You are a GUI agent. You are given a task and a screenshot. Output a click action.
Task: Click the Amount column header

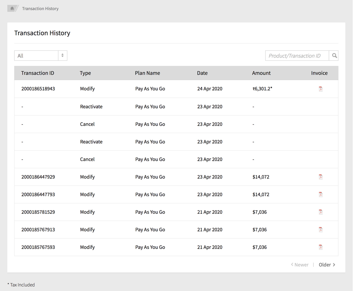261,73
